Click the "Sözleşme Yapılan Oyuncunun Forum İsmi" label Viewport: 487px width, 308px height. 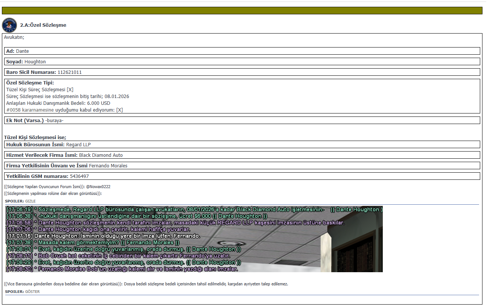tap(45, 187)
